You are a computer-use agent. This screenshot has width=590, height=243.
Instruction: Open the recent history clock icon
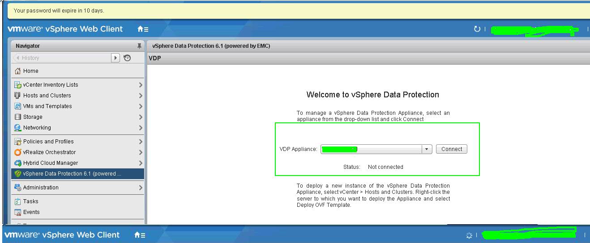click(127, 58)
